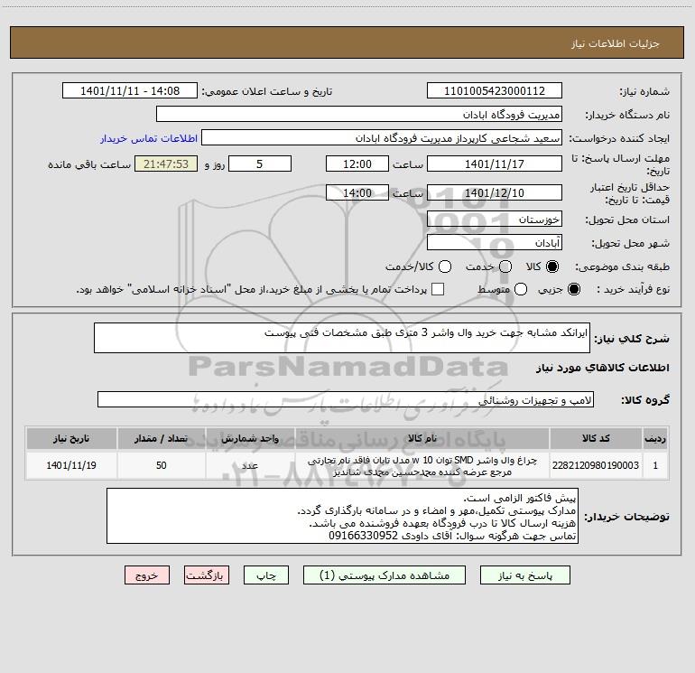Click the announcement date field 1401/11/11 - 14:08

[x=130, y=91]
